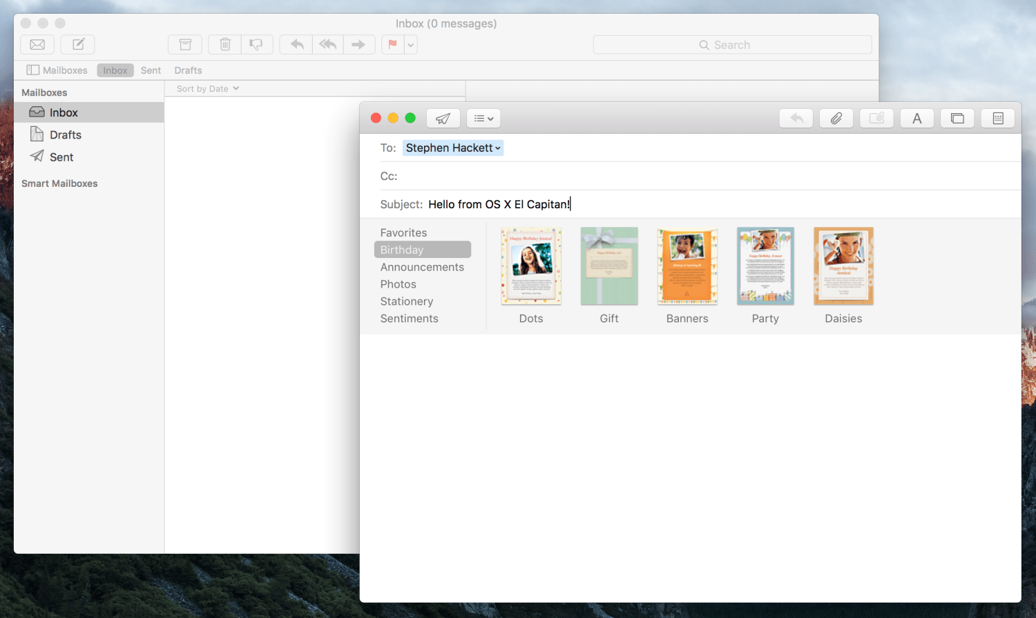
Task: Expand the Sort by Date dropdown
Action: pos(207,89)
